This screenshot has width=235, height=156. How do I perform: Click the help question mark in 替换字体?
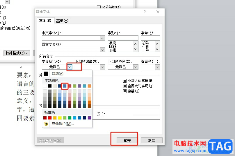145,12
